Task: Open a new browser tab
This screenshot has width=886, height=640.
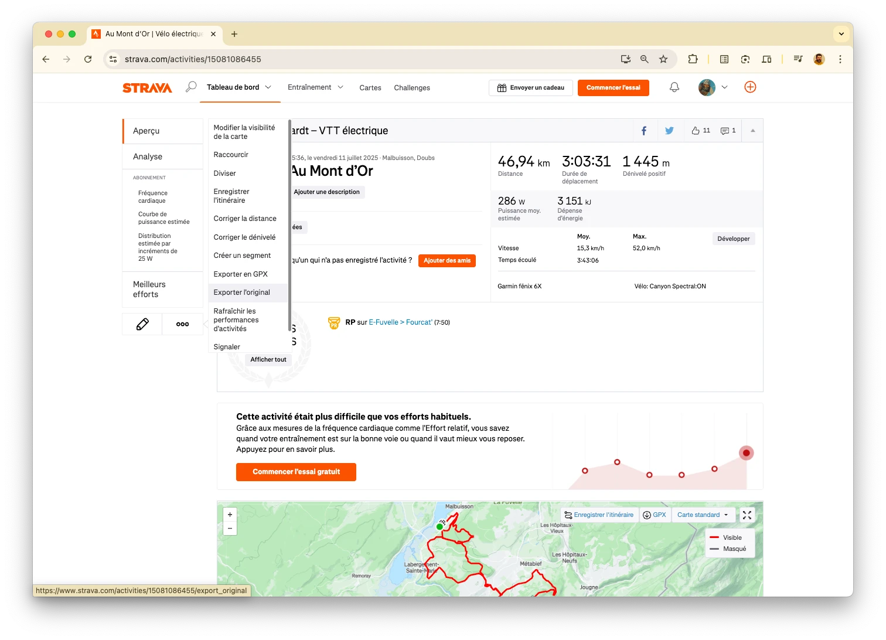Action: click(234, 34)
